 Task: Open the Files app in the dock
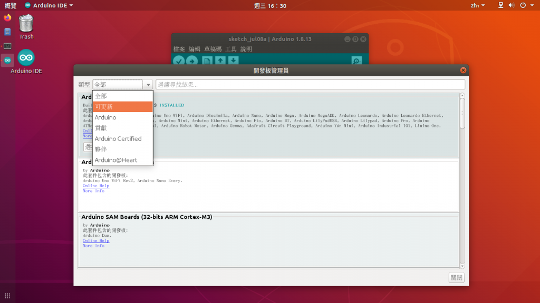coord(7,32)
